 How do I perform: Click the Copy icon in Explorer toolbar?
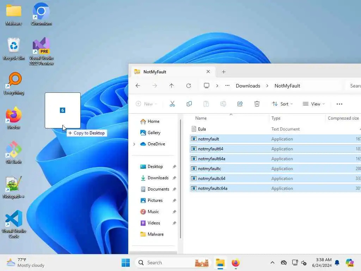(189, 104)
